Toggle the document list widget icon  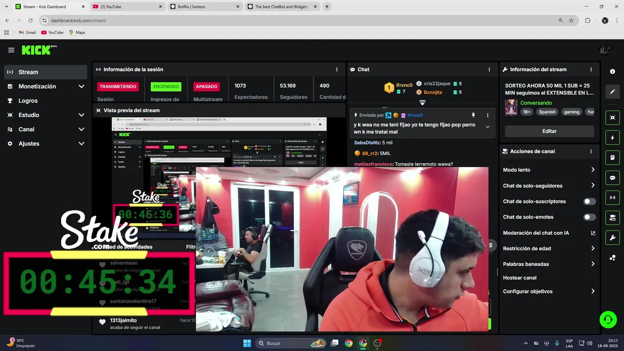pyautogui.click(x=612, y=158)
